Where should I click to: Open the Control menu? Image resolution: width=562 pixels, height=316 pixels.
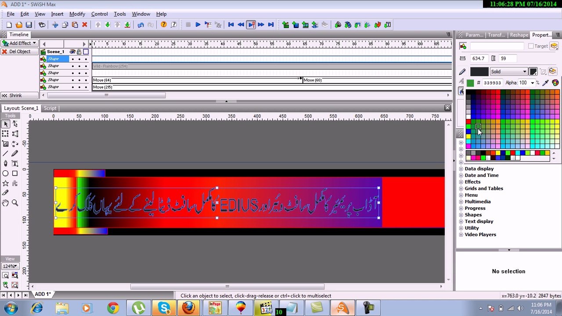99,14
